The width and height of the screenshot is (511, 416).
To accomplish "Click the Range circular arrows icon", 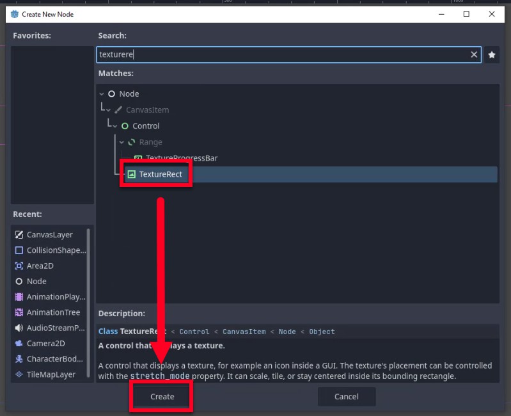I will (131, 142).
